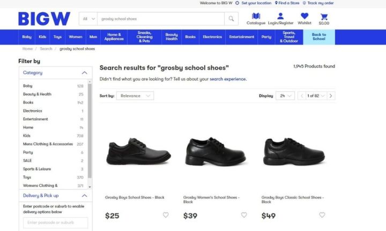Open the 1 of 82 page dropdown
The width and height of the screenshot is (386, 231).
tap(316, 96)
